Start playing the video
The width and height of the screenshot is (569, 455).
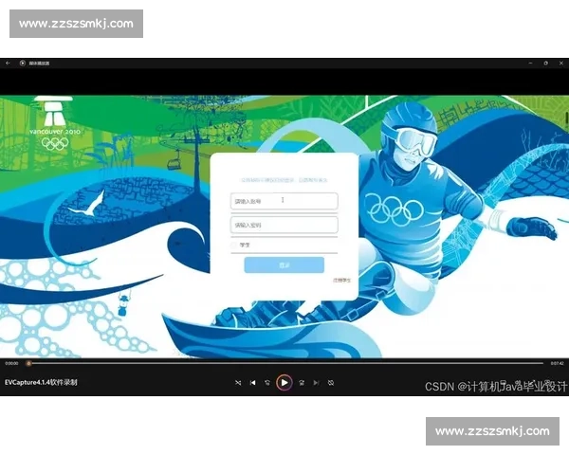(x=284, y=382)
